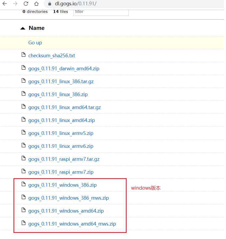226x239 pixels.
Task: Download gogs_0.11.91_linux_386.tar.gz
Action: (x=61, y=82)
